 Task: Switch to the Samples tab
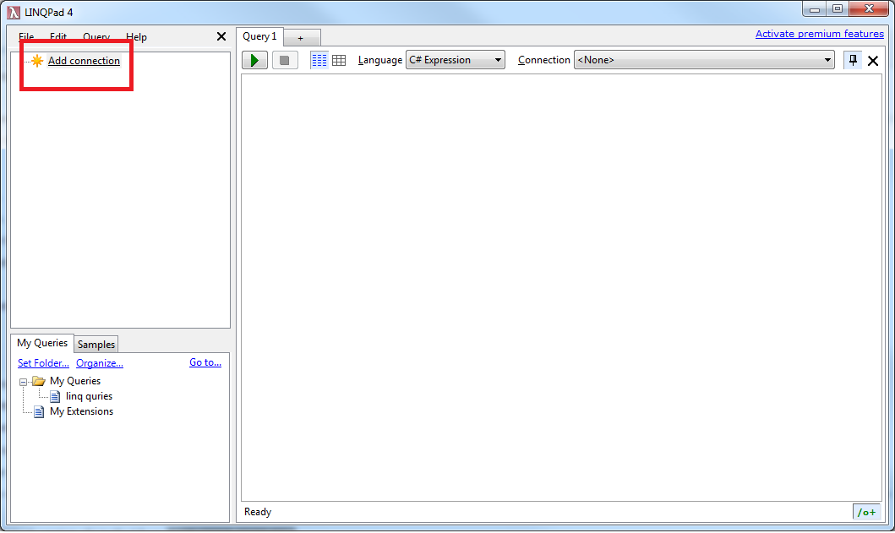point(96,345)
